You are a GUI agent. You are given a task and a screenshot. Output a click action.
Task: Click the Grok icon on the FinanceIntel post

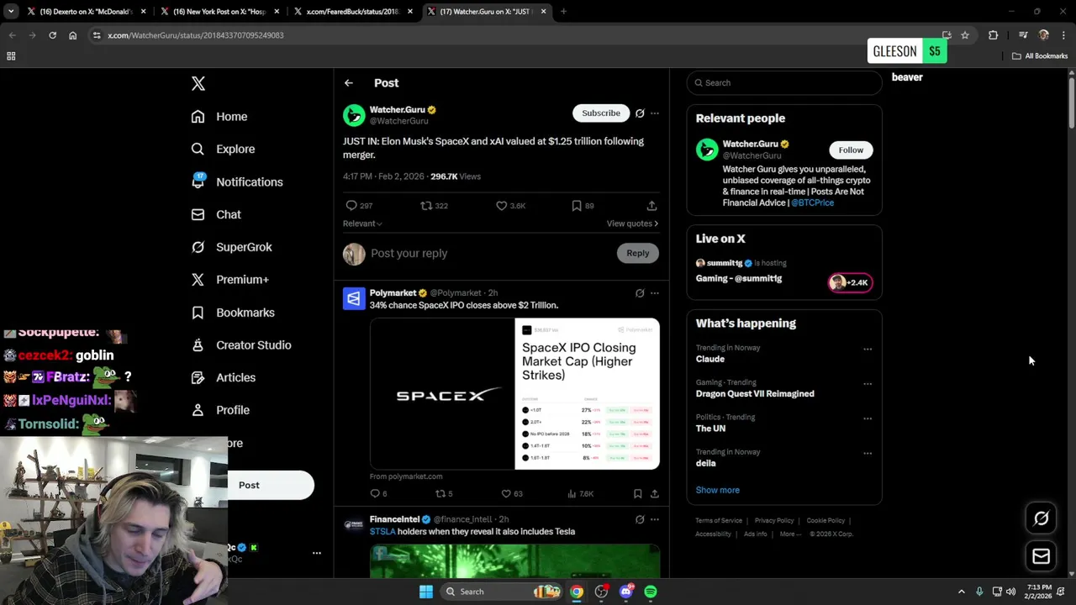640,519
